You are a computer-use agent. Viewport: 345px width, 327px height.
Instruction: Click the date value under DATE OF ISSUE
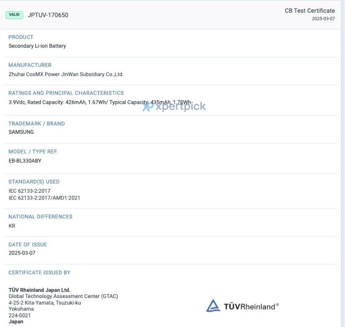(22, 253)
